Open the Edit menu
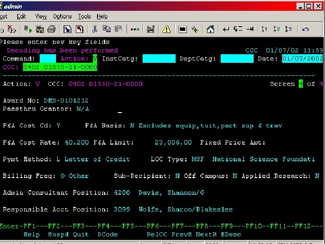This screenshot has width=325, height=244. 21,16
